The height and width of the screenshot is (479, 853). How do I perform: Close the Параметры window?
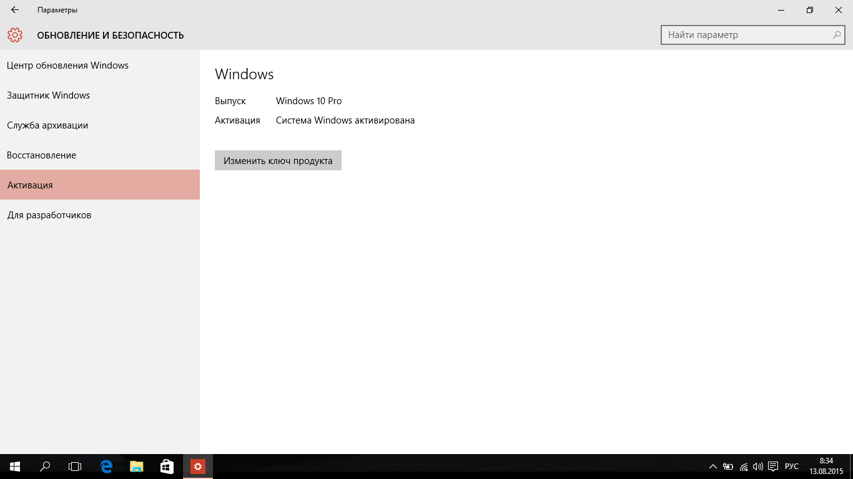pyautogui.click(x=839, y=10)
